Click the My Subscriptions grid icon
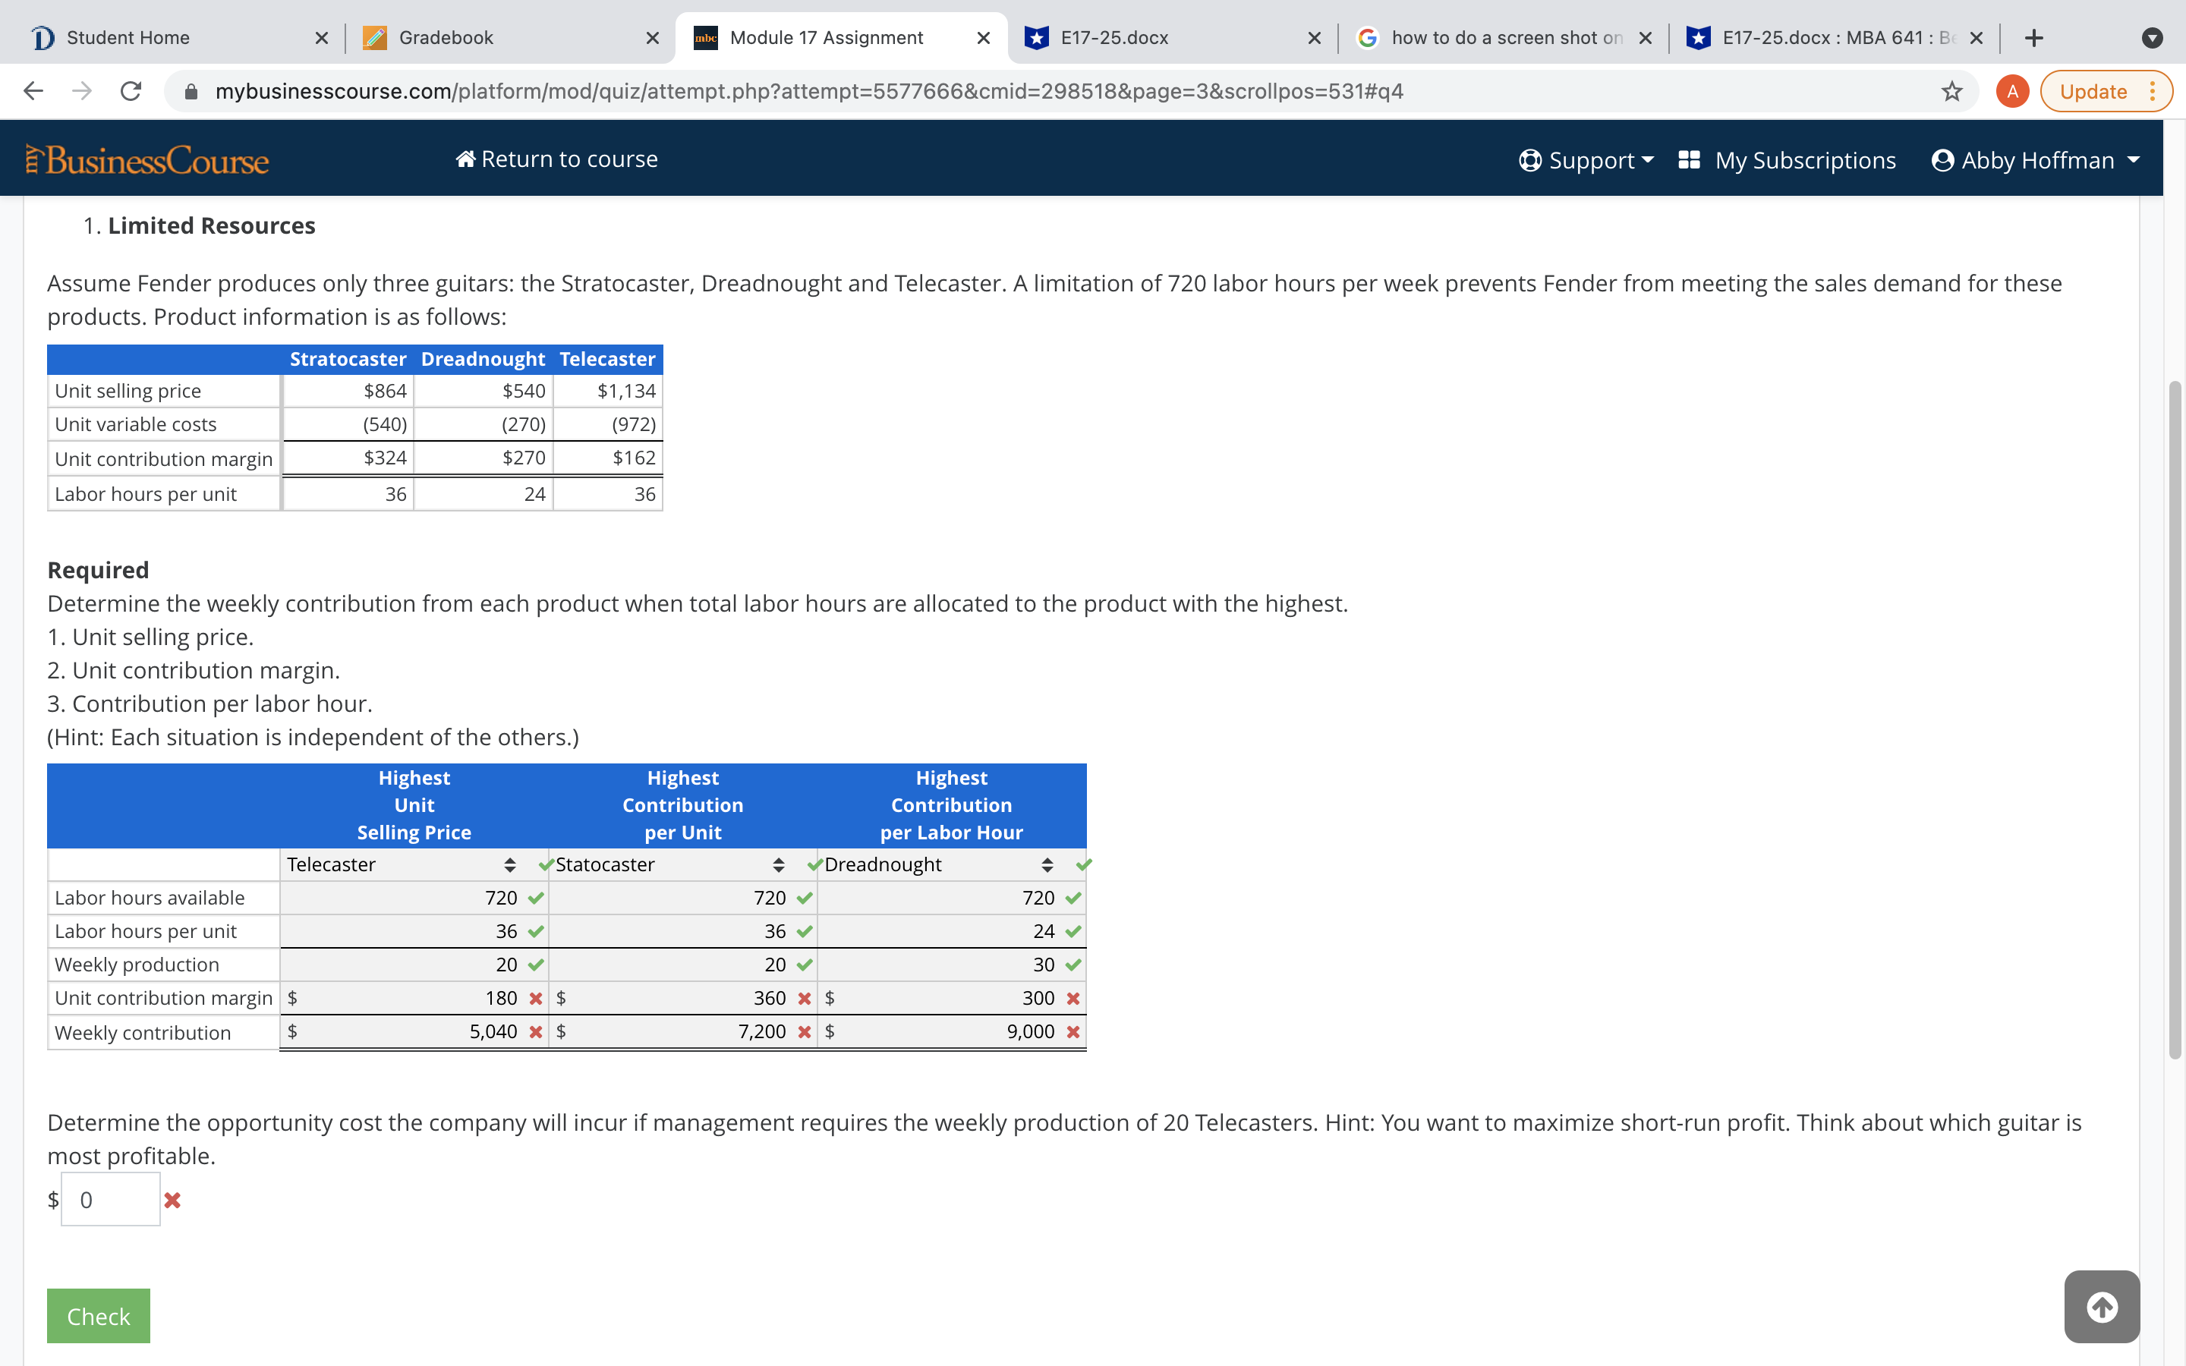Screen dimensions: 2186x1366 pyautogui.click(x=1689, y=159)
